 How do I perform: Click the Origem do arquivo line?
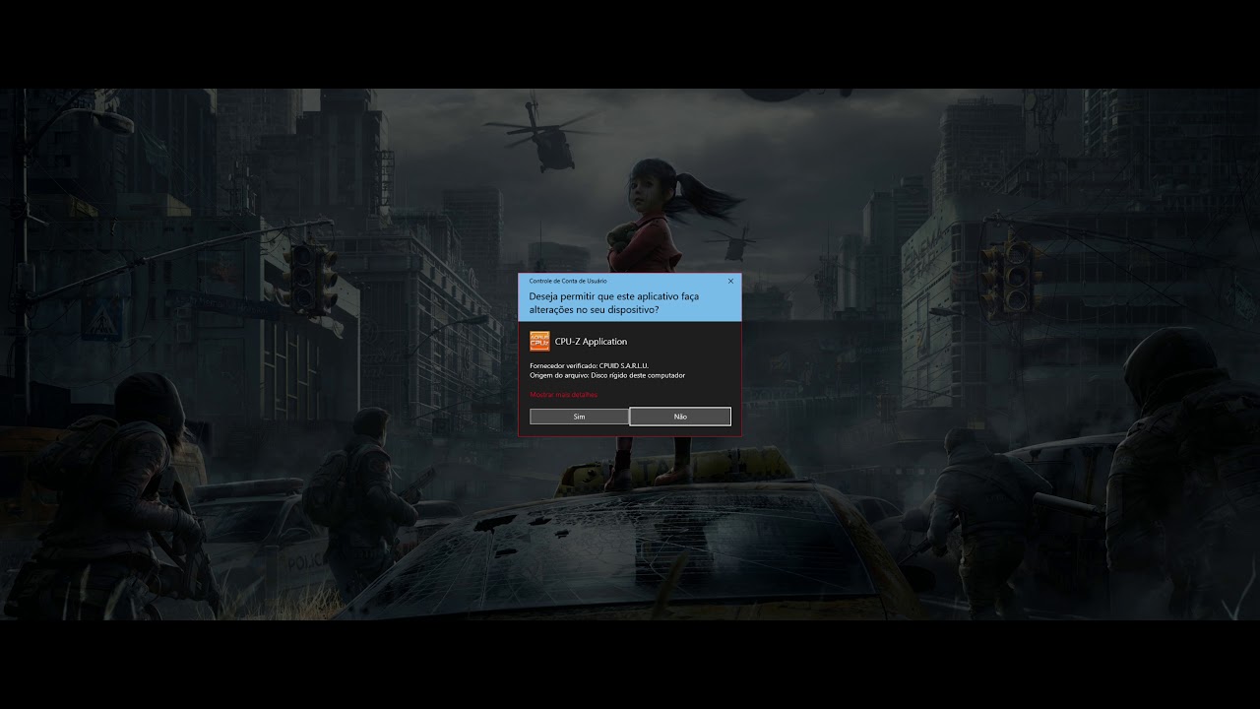pyautogui.click(x=607, y=375)
